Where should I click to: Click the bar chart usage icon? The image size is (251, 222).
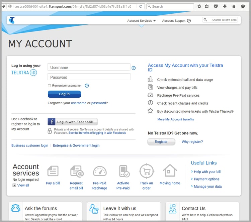(150, 79)
